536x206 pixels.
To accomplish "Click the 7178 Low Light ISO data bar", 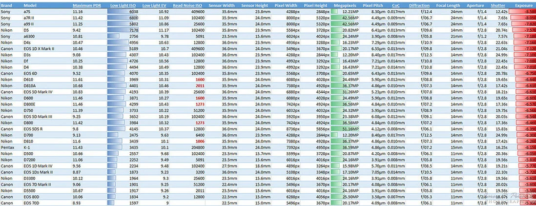I will [123, 30].
